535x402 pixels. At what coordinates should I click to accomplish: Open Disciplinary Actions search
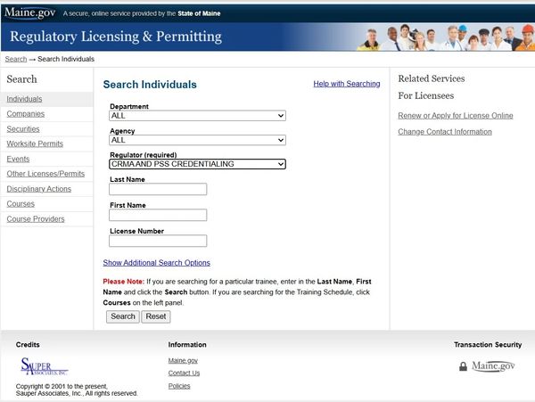[x=38, y=189]
